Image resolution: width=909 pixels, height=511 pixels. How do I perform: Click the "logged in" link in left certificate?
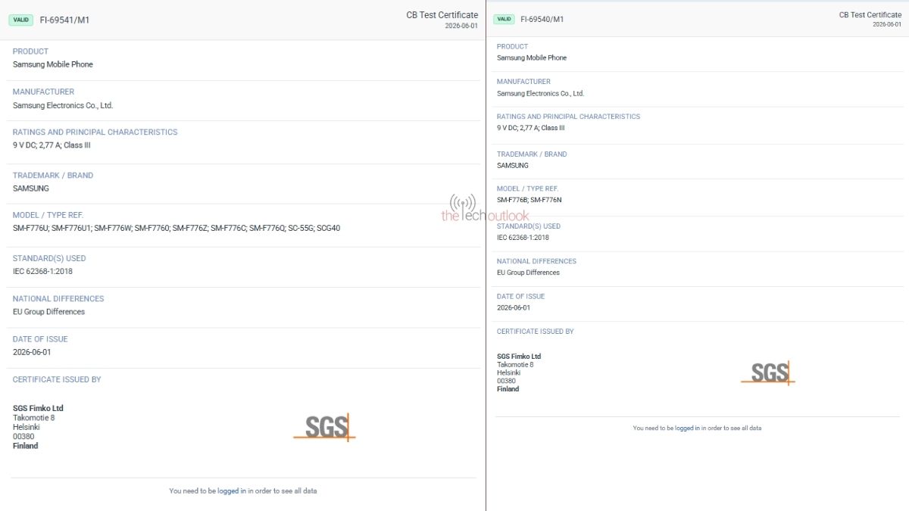point(232,491)
